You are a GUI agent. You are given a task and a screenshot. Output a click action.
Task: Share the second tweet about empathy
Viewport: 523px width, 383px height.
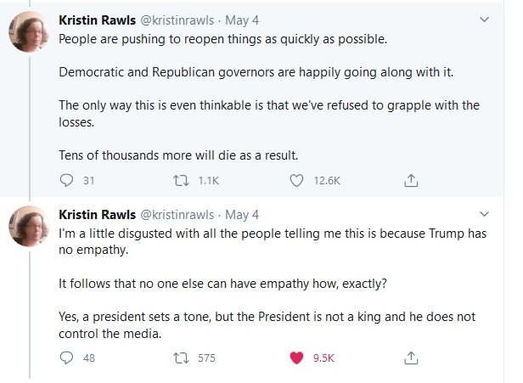point(410,358)
